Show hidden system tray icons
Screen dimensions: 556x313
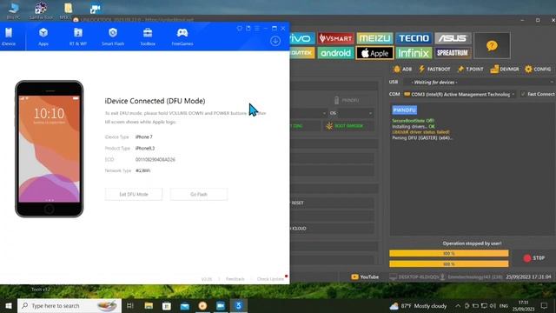[x=458, y=305]
